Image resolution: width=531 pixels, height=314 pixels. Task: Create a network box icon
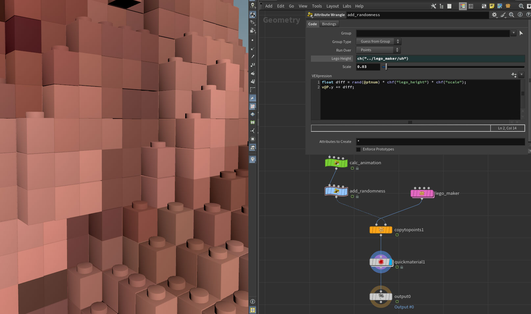[484, 6]
